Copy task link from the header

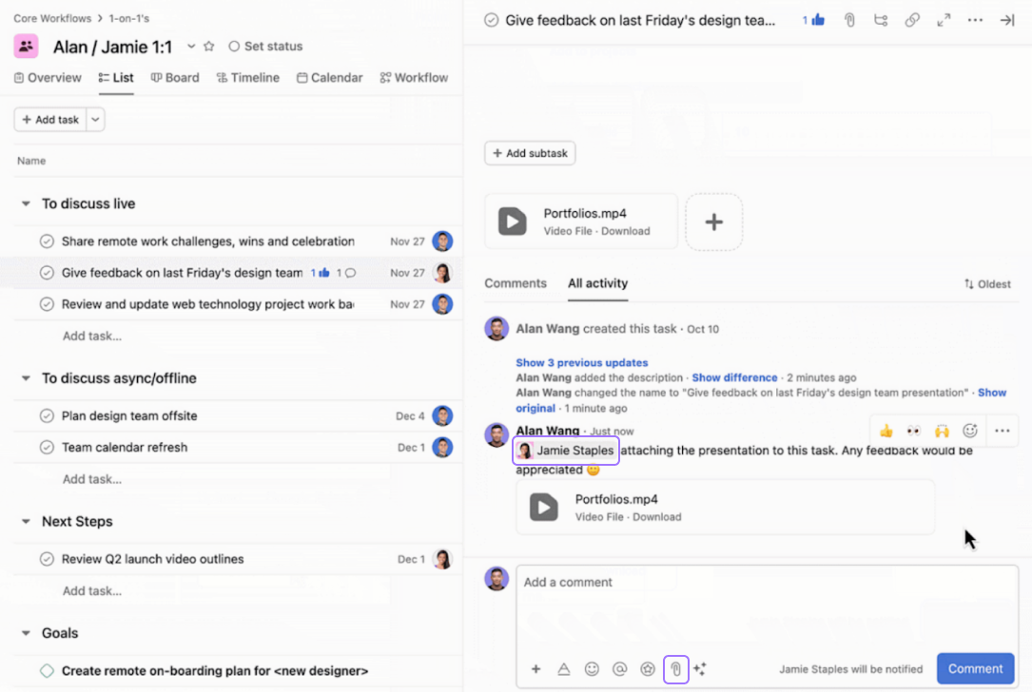912,20
